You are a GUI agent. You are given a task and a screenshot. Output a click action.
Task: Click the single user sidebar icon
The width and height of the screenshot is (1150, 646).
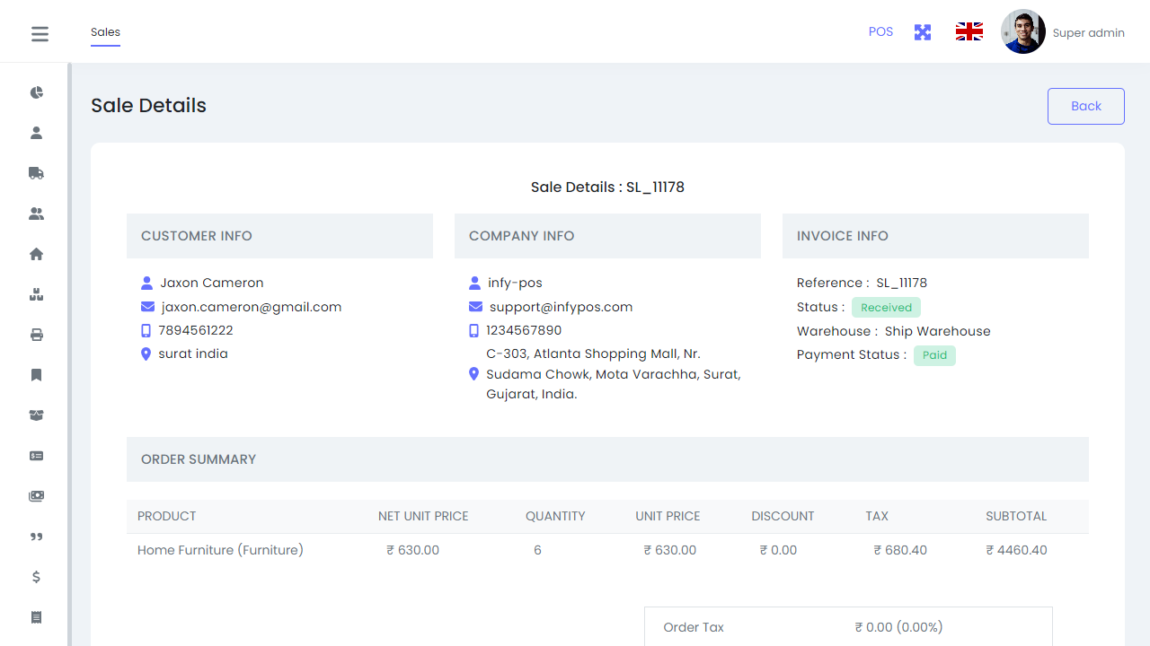tap(36, 133)
